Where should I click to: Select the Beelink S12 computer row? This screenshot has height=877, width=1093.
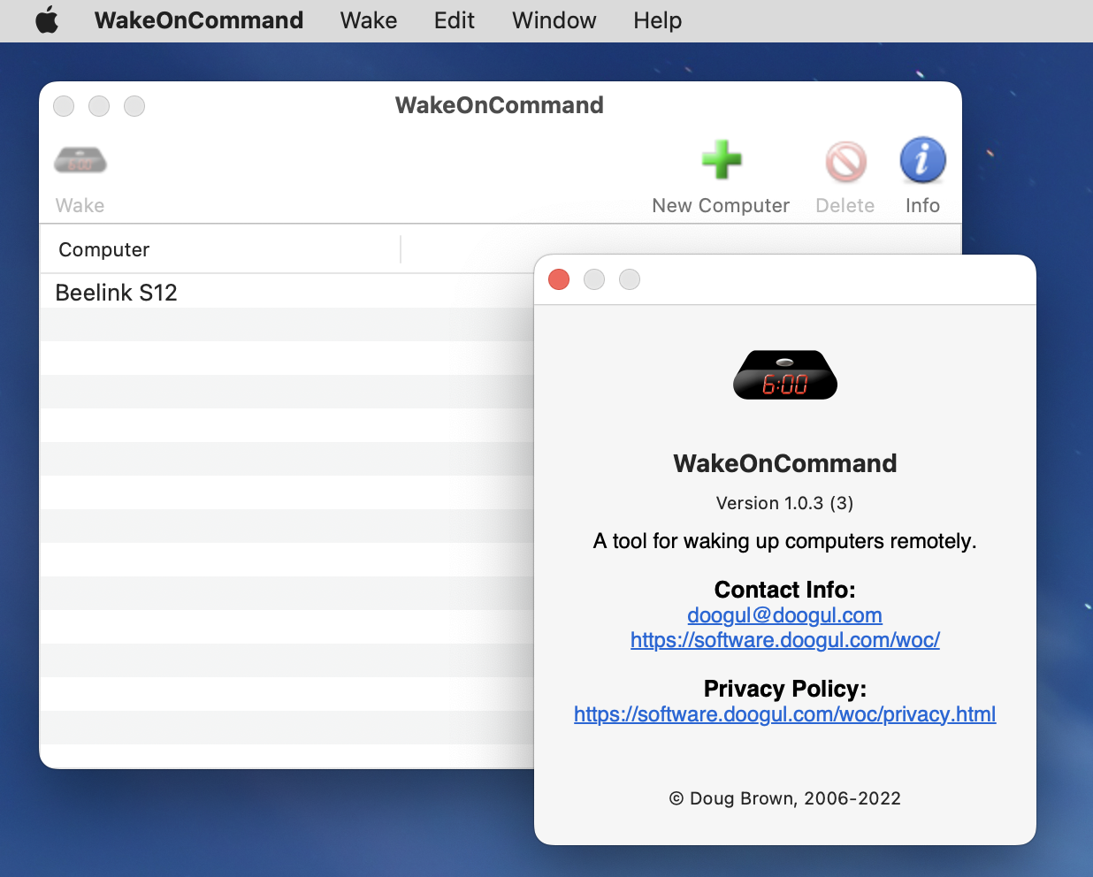click(265, 293)
